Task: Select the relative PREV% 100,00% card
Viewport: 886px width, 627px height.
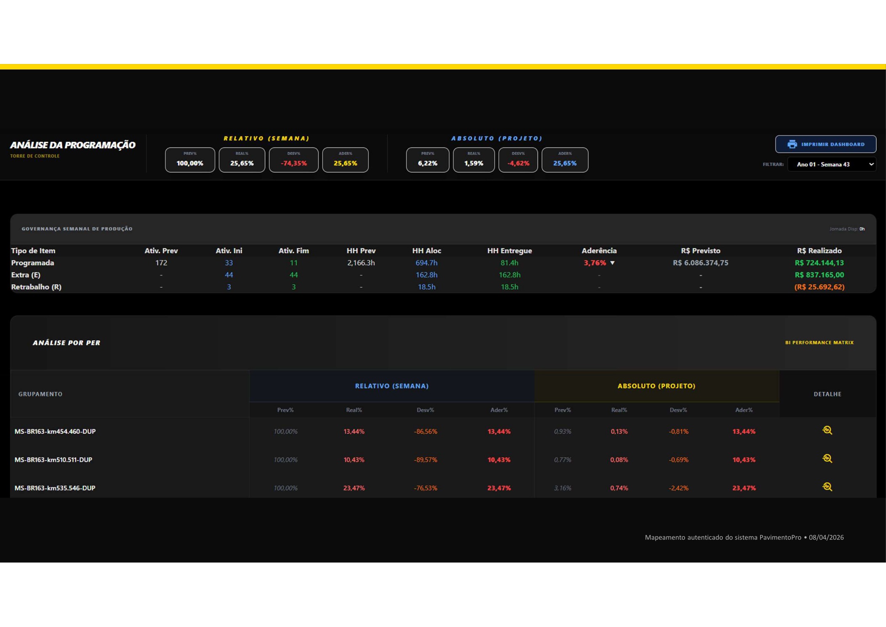Action: (x=190, y=160)
